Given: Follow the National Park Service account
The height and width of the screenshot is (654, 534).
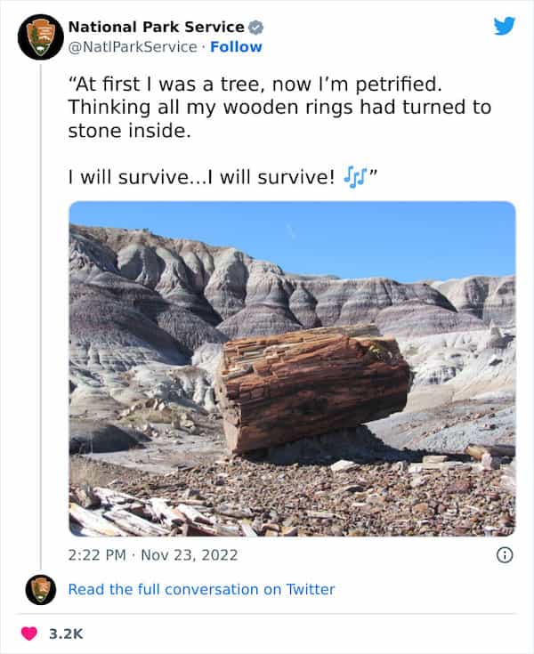Looking at the screenshot, I should coord(236,46).
